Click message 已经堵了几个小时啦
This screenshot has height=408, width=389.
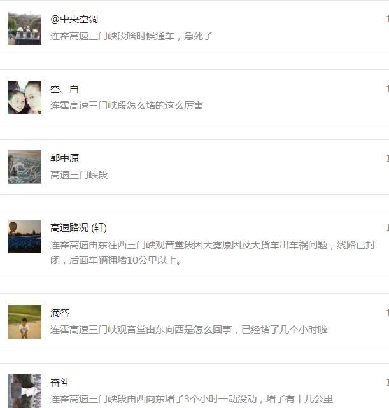(188, 330)
